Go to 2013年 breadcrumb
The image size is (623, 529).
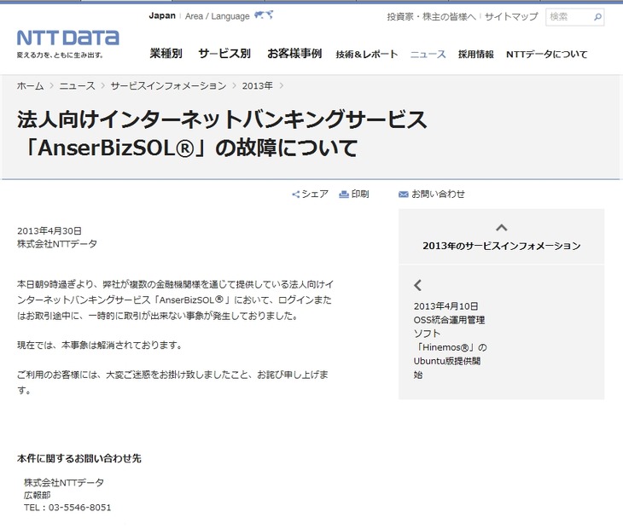[257, 86]
